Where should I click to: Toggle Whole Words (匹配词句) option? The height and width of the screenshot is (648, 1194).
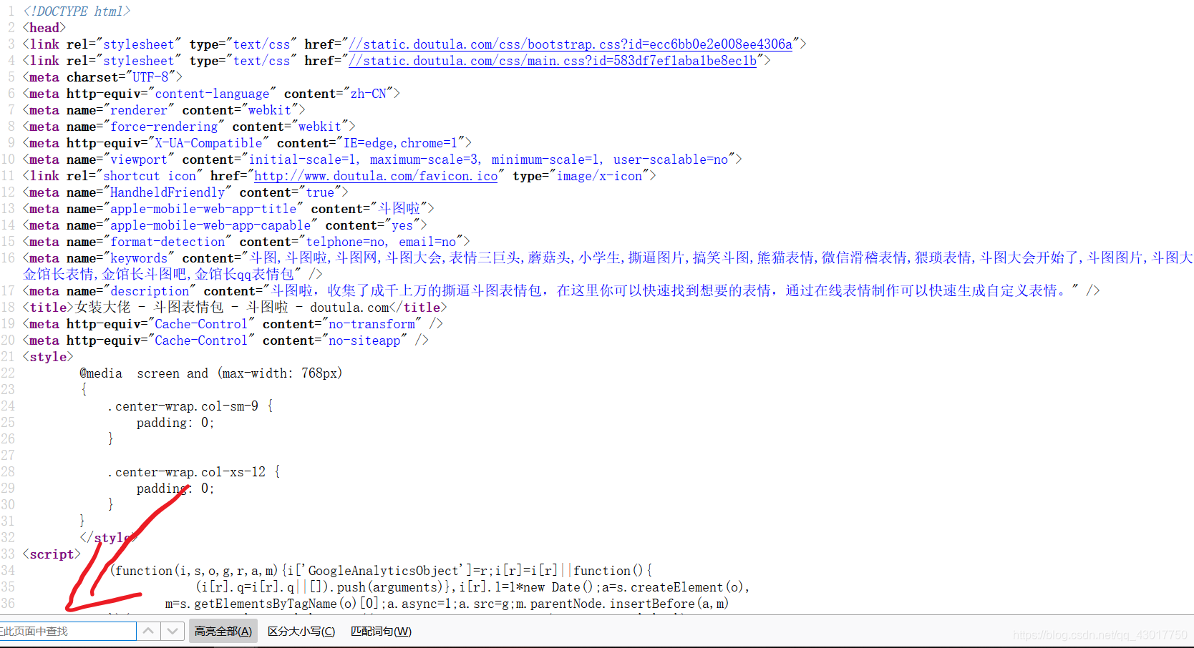tap(381, 632)
